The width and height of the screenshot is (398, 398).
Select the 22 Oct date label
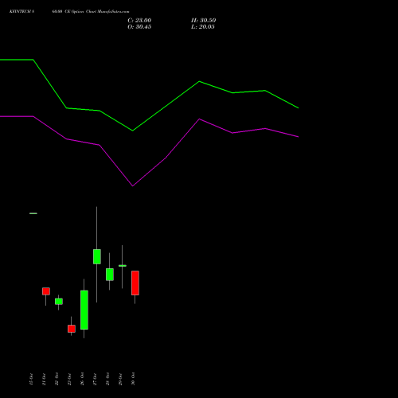coord(57,379)
